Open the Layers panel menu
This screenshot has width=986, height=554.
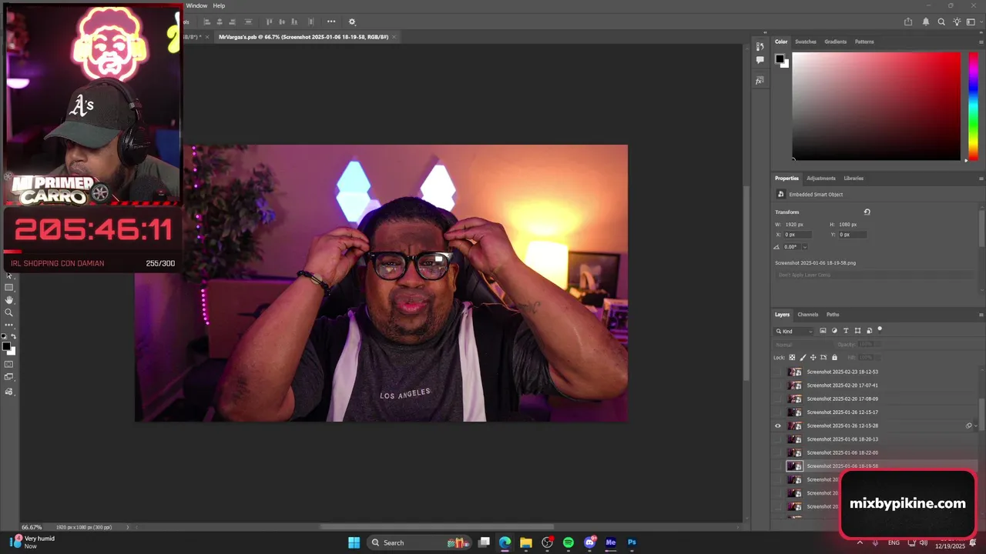pos(981,314)
